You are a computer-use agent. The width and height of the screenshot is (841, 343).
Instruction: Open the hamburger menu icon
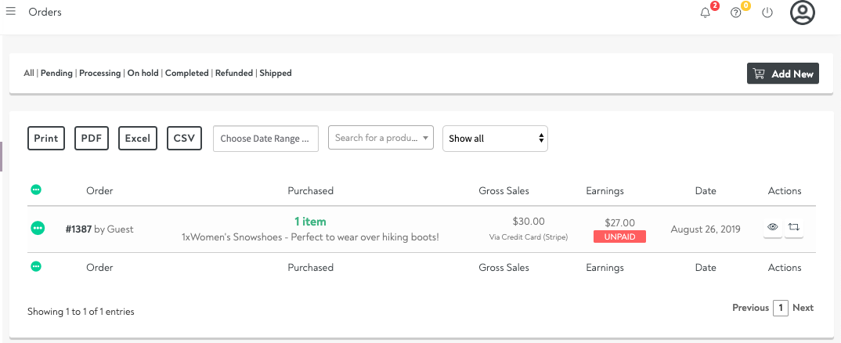(11, 12)
